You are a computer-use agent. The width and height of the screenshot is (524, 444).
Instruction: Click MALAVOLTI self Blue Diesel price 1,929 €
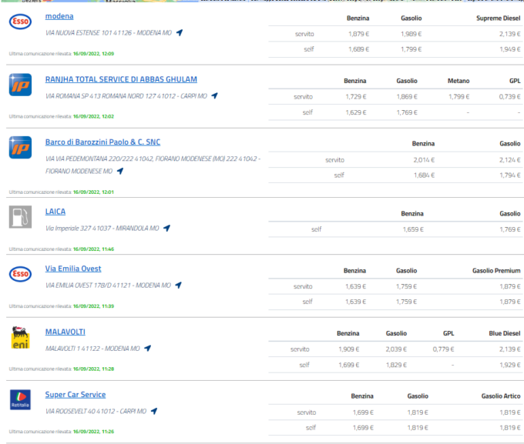pyautogui.click(x=510, y=365)
